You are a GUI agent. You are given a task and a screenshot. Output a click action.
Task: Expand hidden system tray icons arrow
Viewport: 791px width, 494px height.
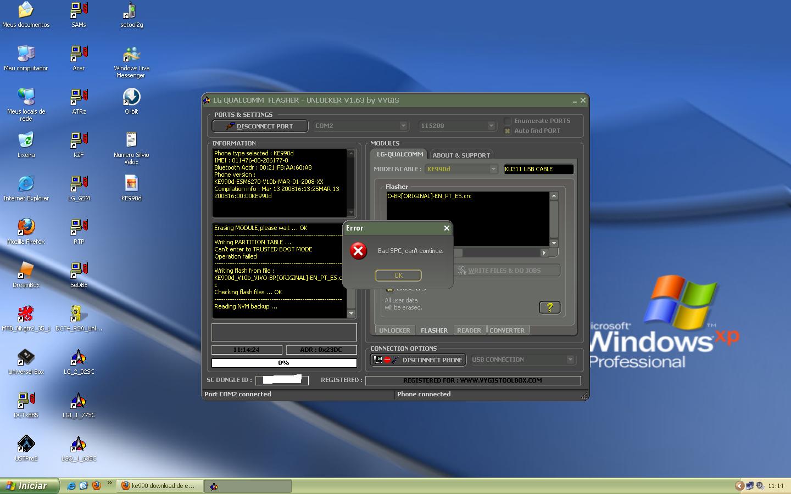pos(739,486)
